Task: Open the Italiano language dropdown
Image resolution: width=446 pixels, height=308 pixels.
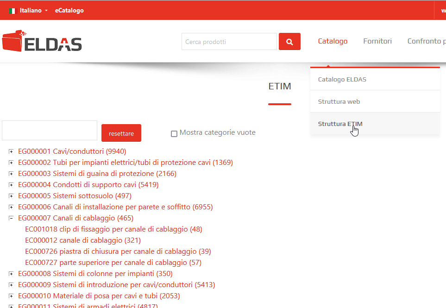Action: click(33, 10)
